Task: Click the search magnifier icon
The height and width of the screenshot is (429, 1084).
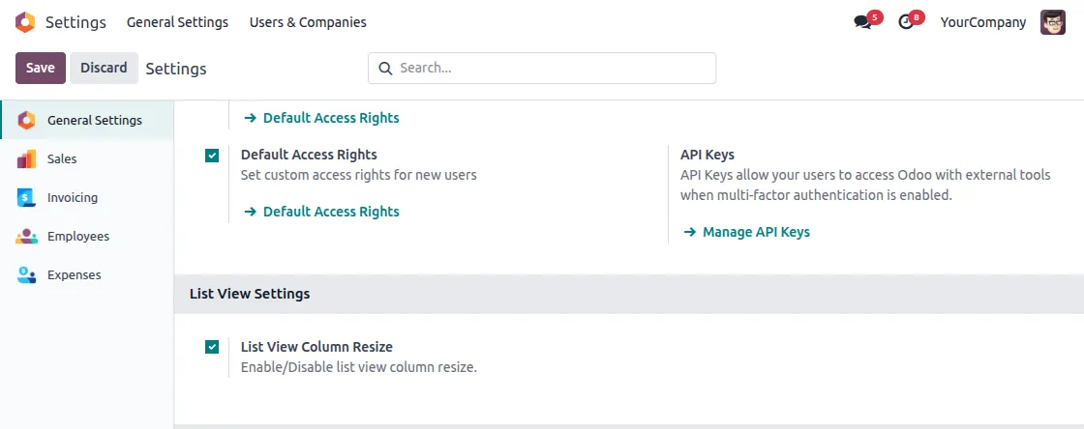Action: tap(385, 69)
